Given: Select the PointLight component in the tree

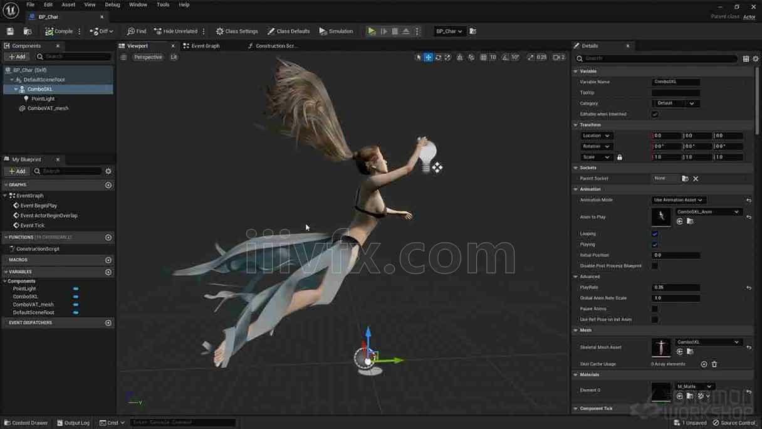Looking at the screenshot, I should pyautogui.click(x=43, y=98).
